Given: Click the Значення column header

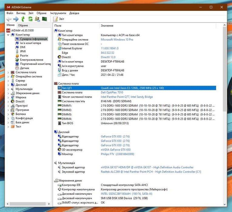Looking at the screenshot, I should point(107,26).
